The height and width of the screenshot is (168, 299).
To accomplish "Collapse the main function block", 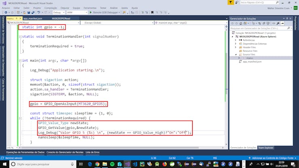I will tap(20, 61).
